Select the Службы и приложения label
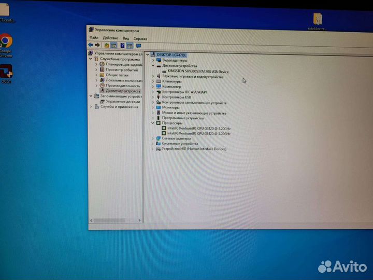 [x=119, y=107]
